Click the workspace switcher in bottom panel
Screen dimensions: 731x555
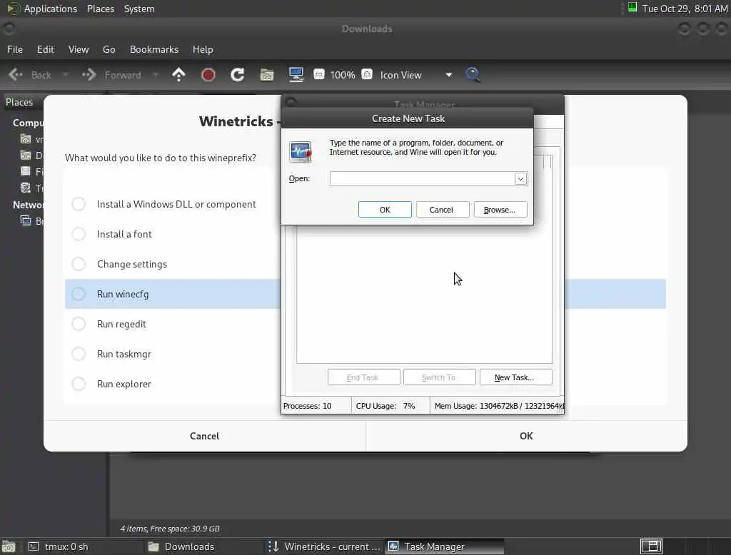(x=651, y=546)
